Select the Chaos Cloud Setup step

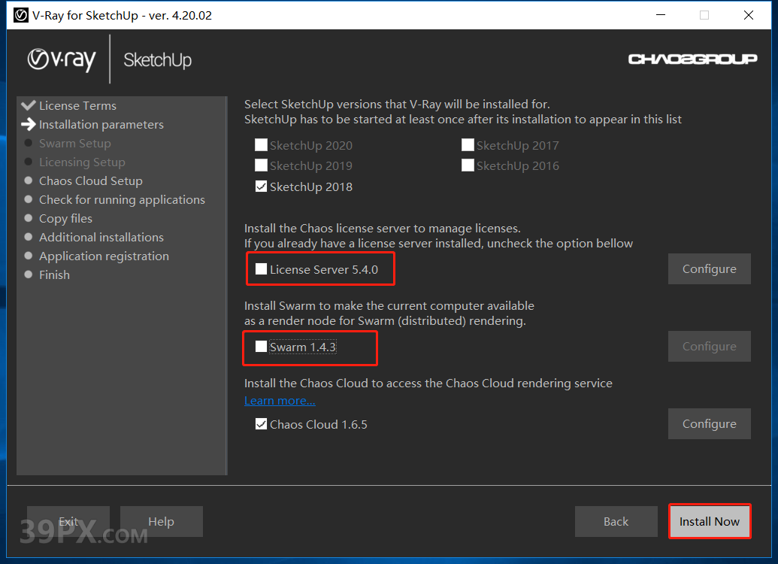click(91, 181)
